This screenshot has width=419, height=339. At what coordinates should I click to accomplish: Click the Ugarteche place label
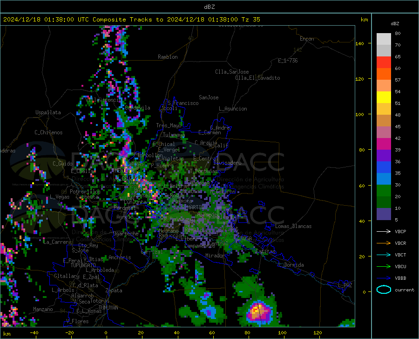(126, 233)
